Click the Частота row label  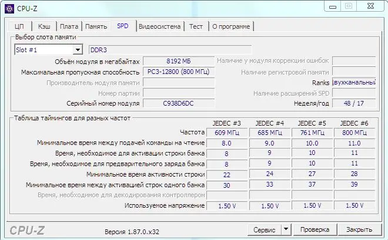tap(192, 133)
